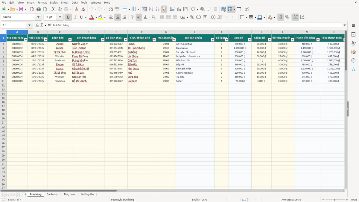Open Function Wizard fx icon
This screenshot has width=359, height=202.
click(37, 25)
